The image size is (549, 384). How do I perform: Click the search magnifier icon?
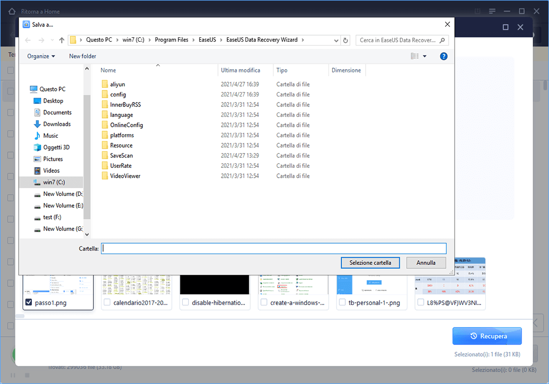pos(442,41)
